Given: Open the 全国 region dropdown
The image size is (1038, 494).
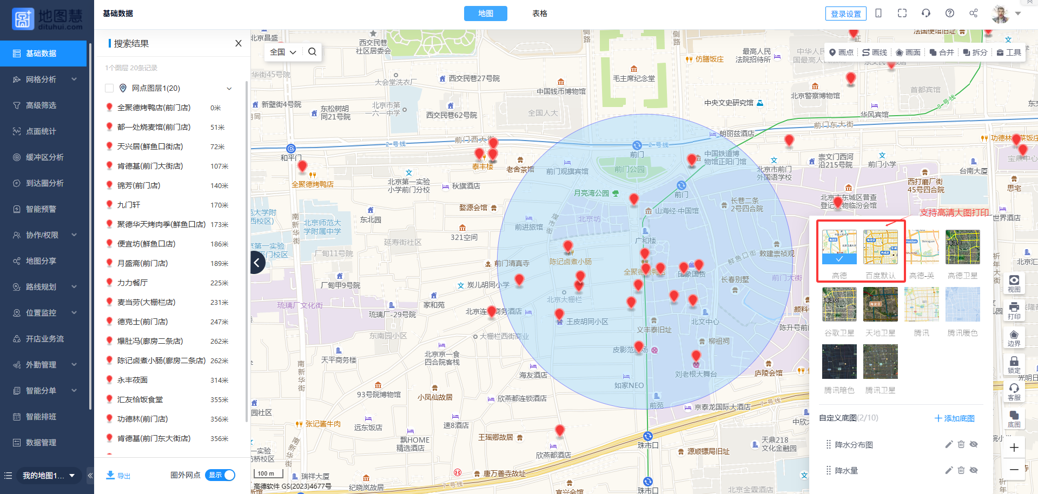Looking at the screenshot, I should pos(283,52).
